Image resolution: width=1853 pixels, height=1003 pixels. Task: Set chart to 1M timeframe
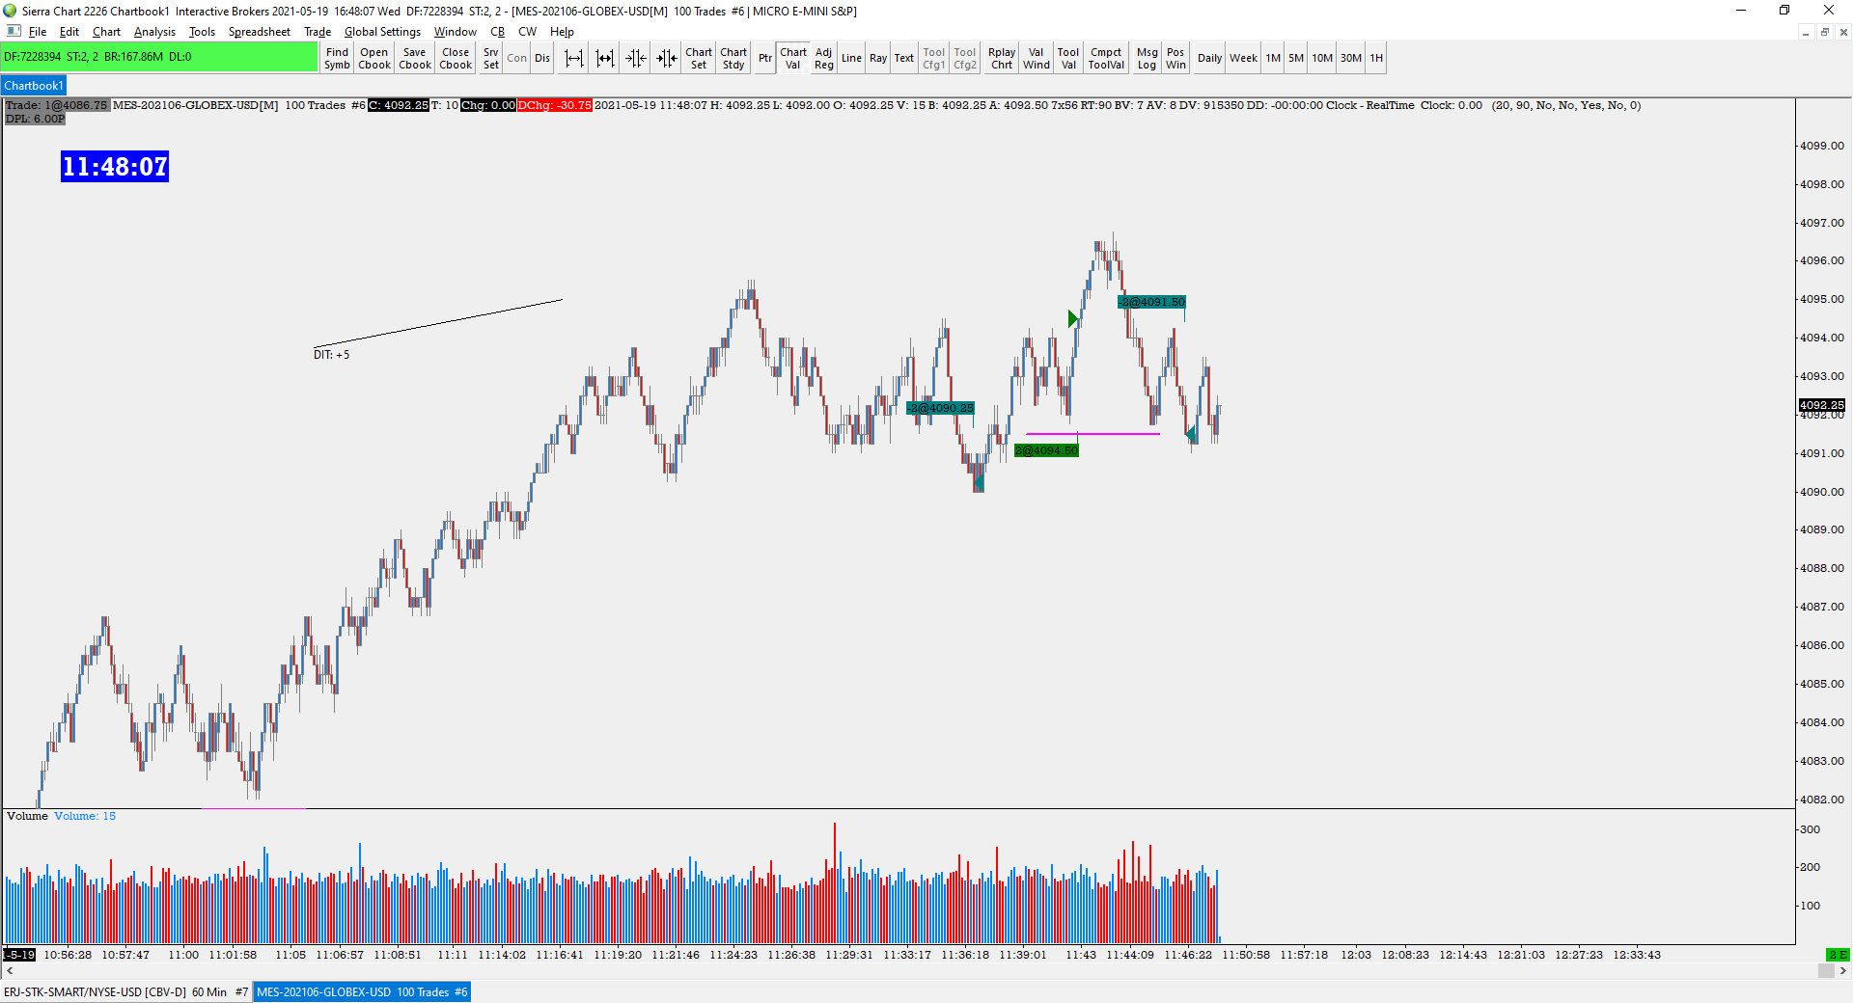pyautogui.click(x=1273, y=59)
